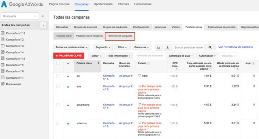The width and height of the screenshot is (259, 139).
Task: Switch to Palabras clave negativas subtab
Action: 89,36
